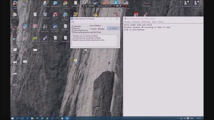Select the Disable service method radio
Viewport: 214px width, 120px height.
point(90,29)
